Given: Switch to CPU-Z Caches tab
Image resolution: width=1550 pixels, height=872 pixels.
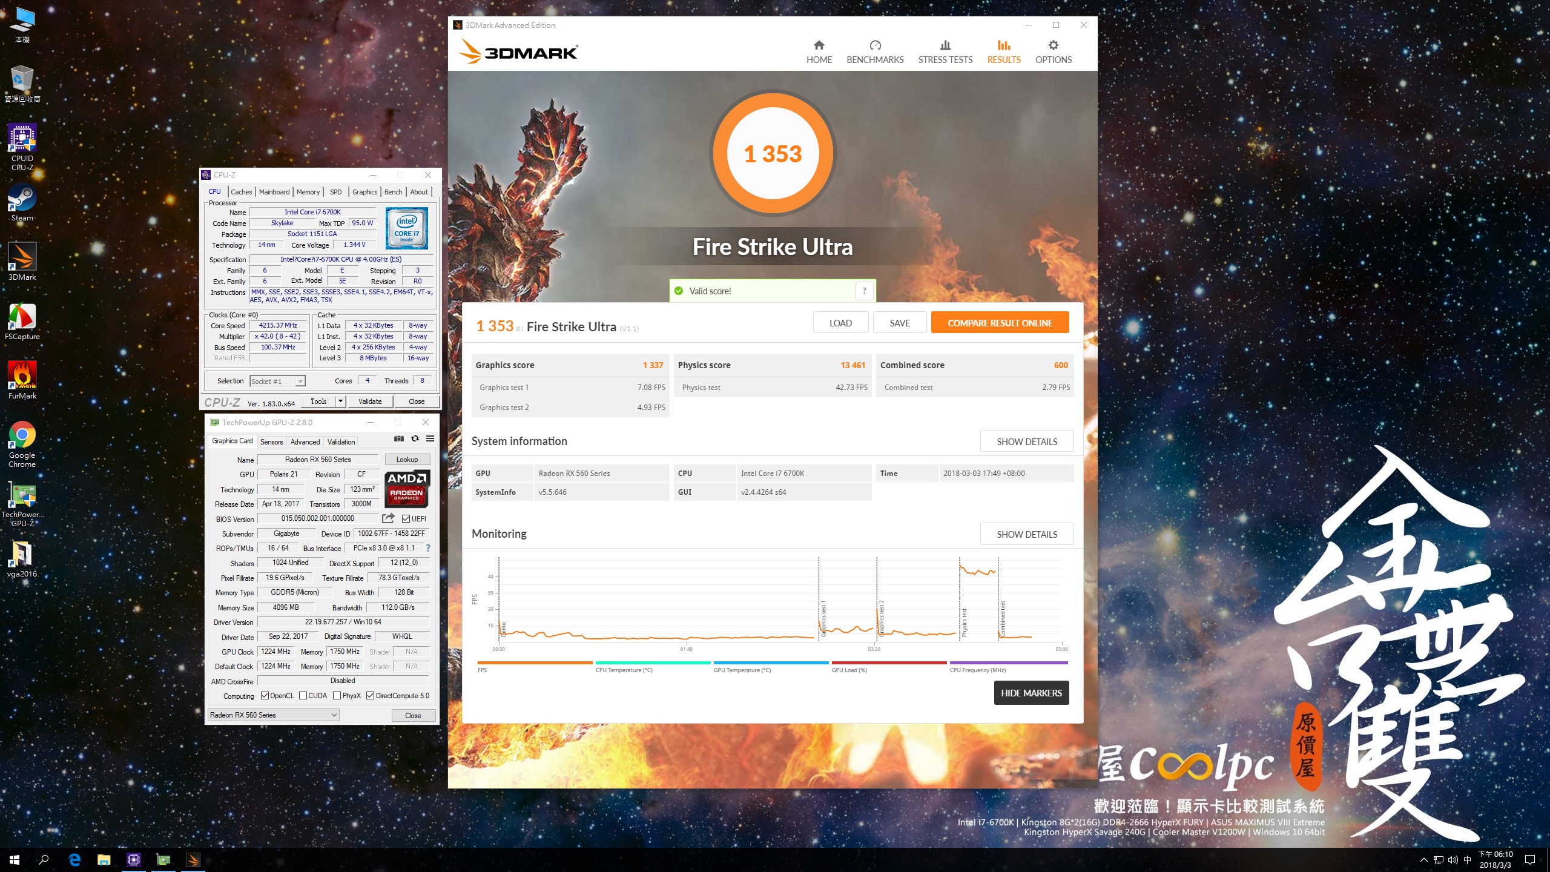Looking at the screenshot, I should 241,192.
